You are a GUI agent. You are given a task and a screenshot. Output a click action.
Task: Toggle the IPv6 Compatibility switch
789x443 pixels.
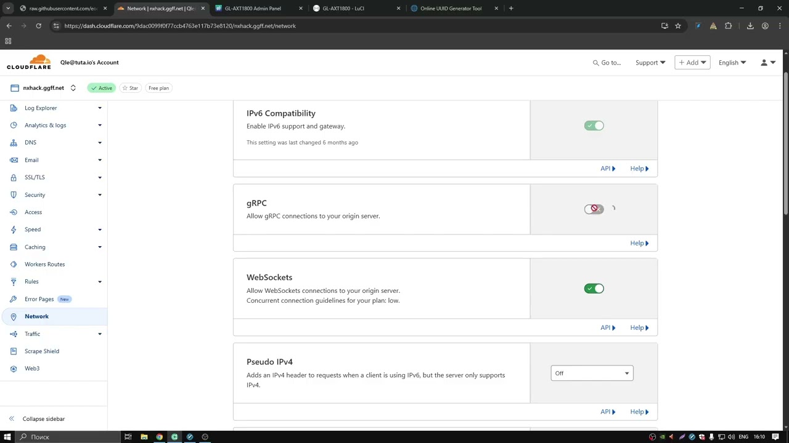594,126
